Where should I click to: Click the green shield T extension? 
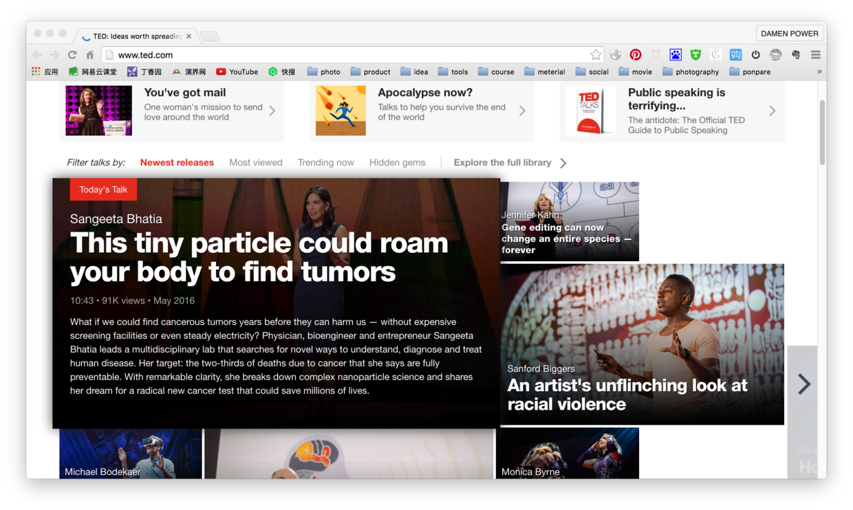pyautogui.click(x=695, y=55)
